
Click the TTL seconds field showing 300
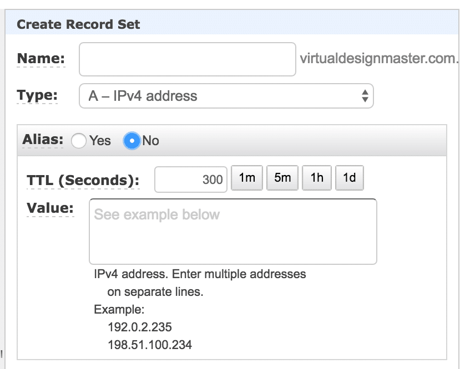point(190,180)
